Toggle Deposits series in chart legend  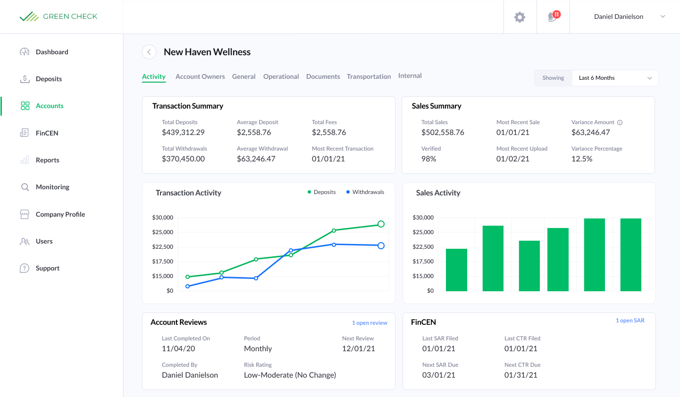tap(321, 192)
